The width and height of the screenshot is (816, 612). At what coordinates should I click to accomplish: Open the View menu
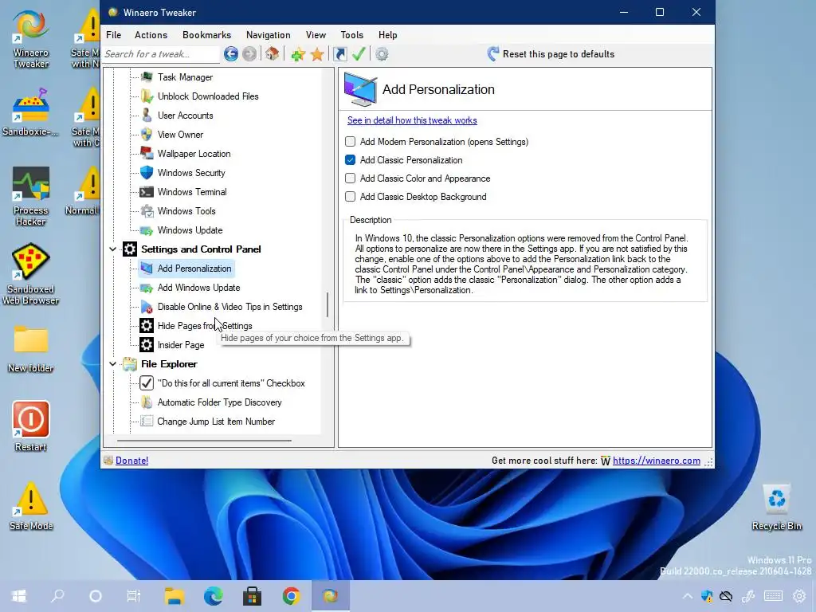pos(316,35)
